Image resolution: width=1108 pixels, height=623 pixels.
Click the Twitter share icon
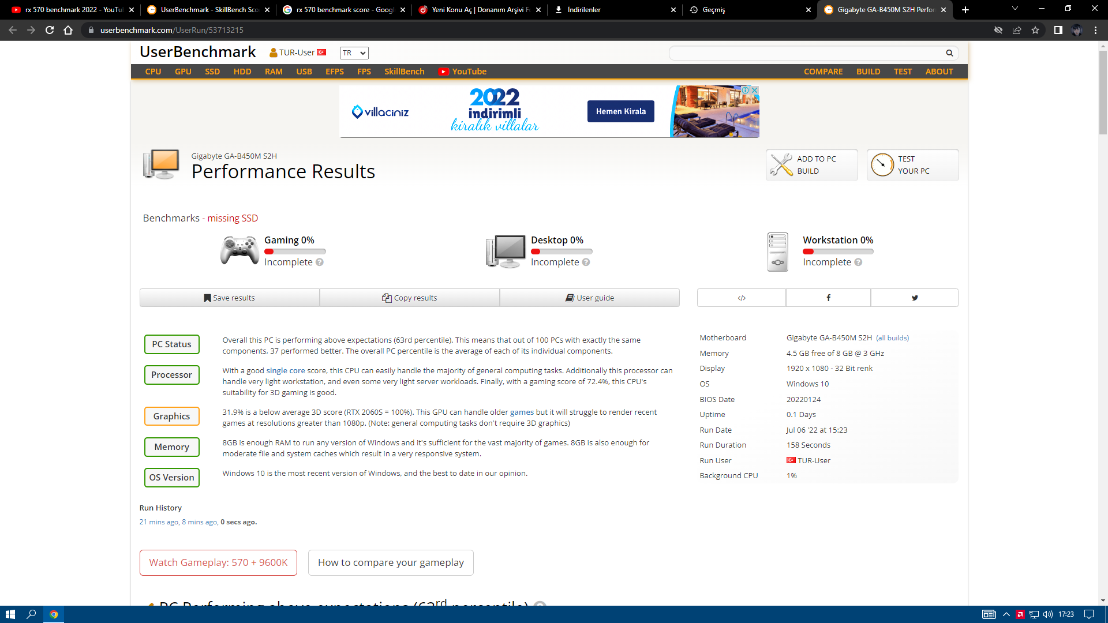[914, 298]
